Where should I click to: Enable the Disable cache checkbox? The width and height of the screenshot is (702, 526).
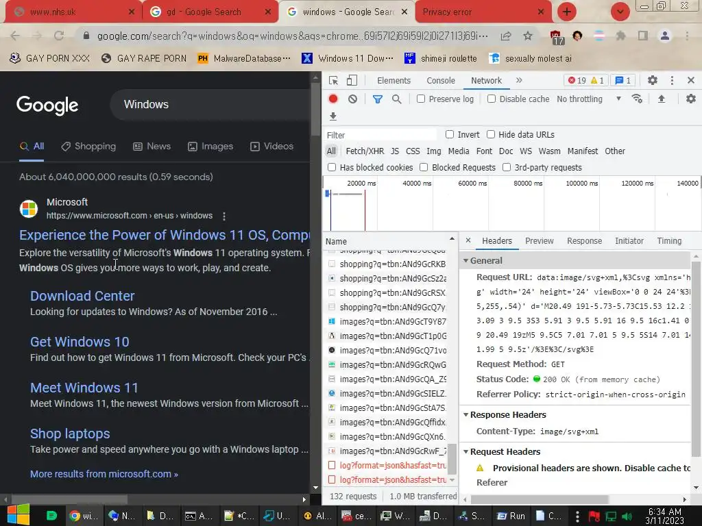(x=492, y=99)
